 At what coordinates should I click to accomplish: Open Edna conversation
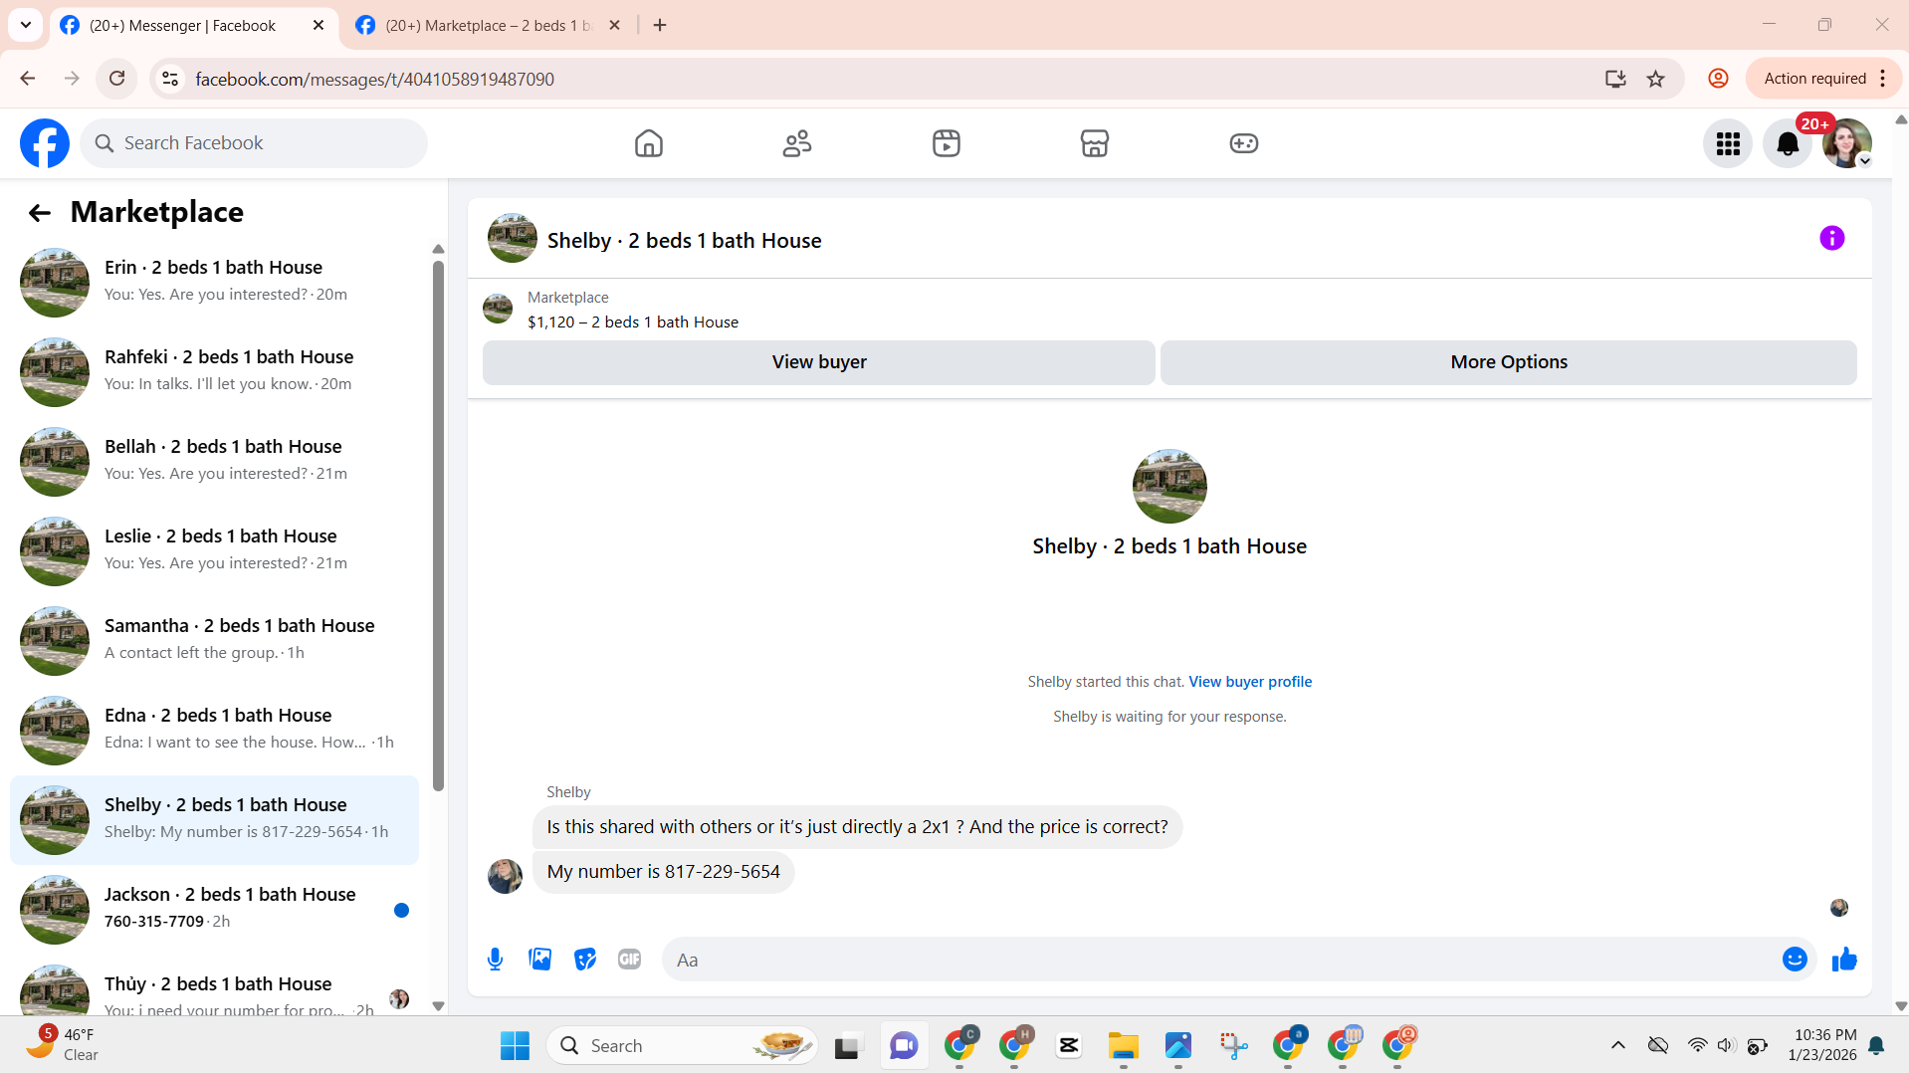tap(214, 730)
